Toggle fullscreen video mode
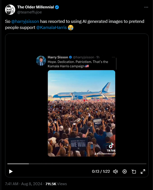 point(143,171)
